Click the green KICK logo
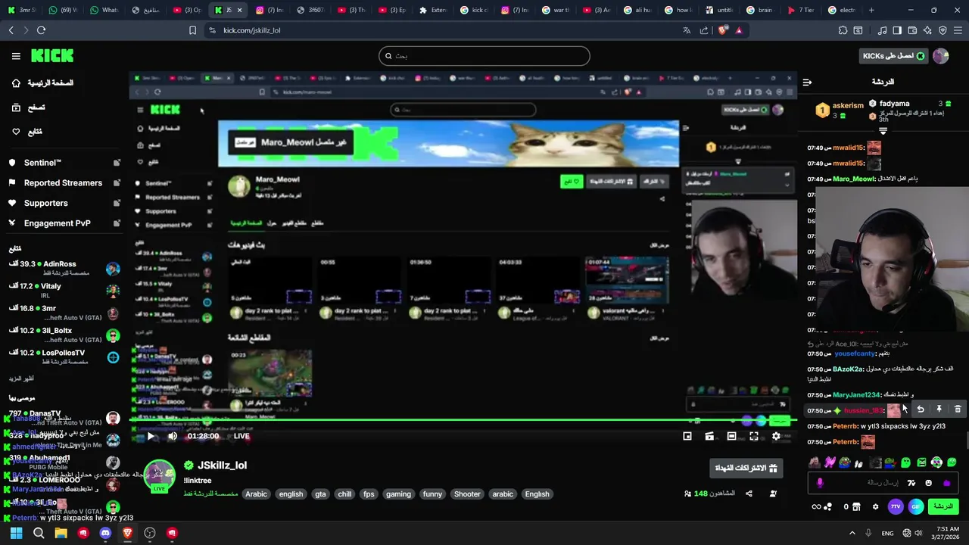969x545 pixels. (x=52, y=55)
